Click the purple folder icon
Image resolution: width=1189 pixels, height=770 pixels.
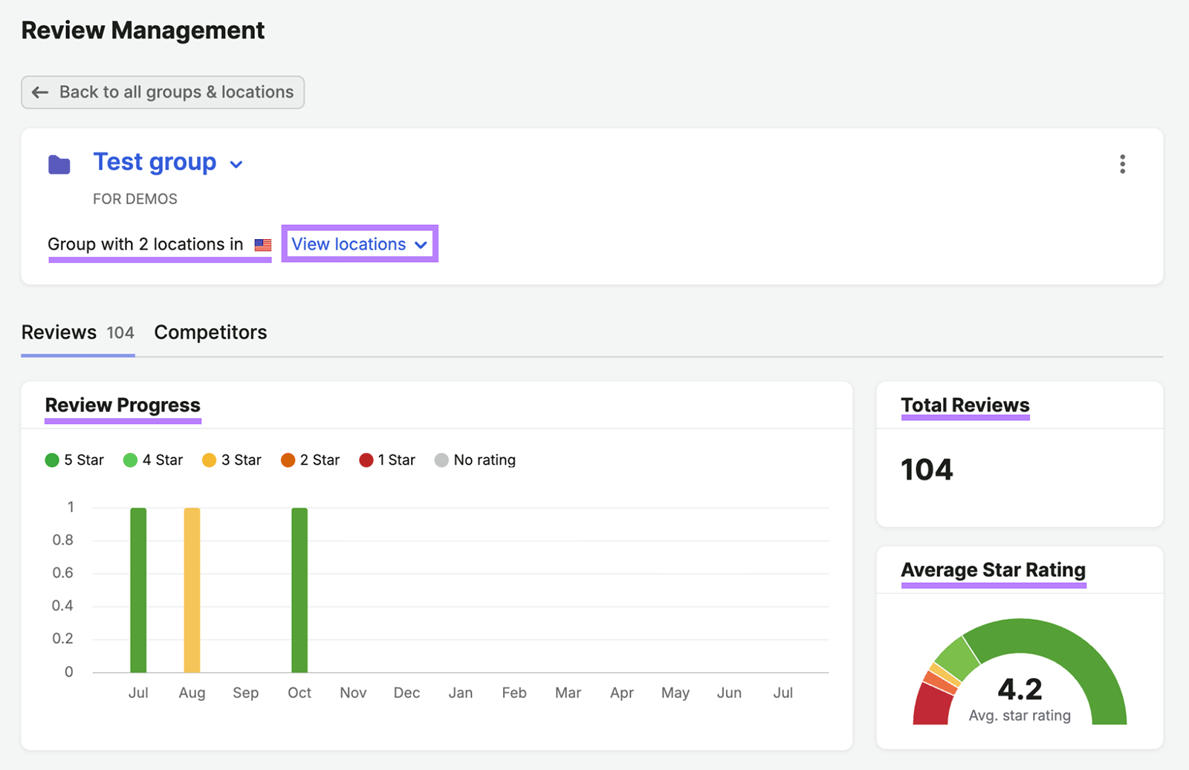coord(59,164)
